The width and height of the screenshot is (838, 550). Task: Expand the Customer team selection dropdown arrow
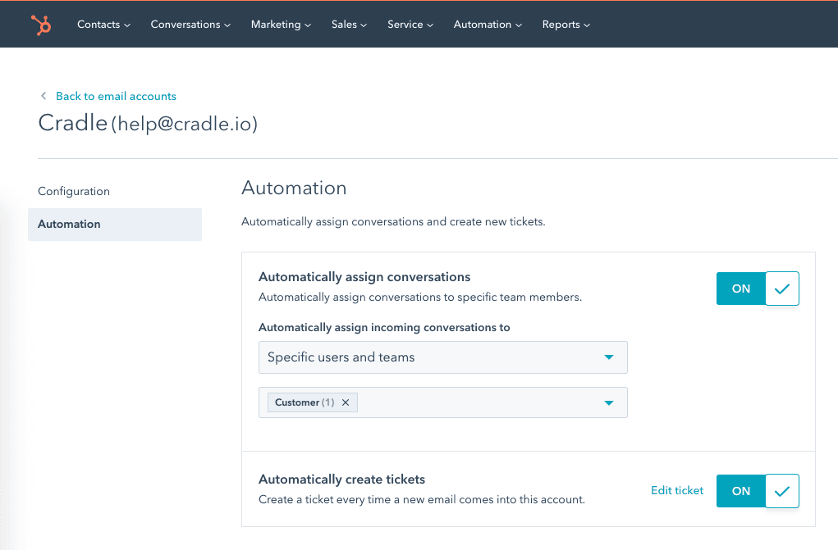point(608,402)
